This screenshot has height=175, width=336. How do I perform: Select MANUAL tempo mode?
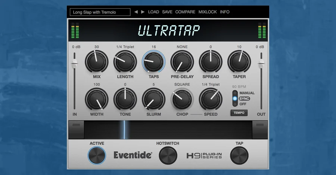247,93
